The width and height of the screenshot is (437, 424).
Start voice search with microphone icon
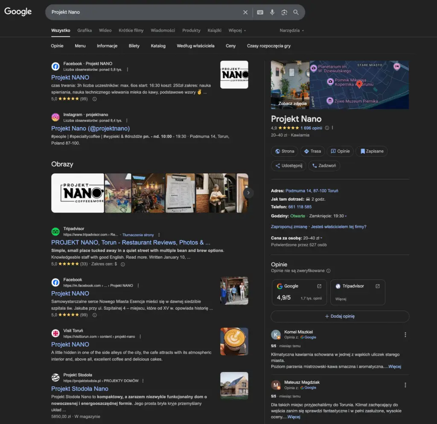272,12
